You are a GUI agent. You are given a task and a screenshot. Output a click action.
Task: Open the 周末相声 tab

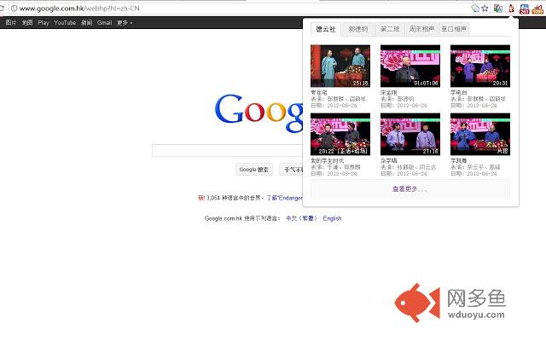(x=421, y=29)
